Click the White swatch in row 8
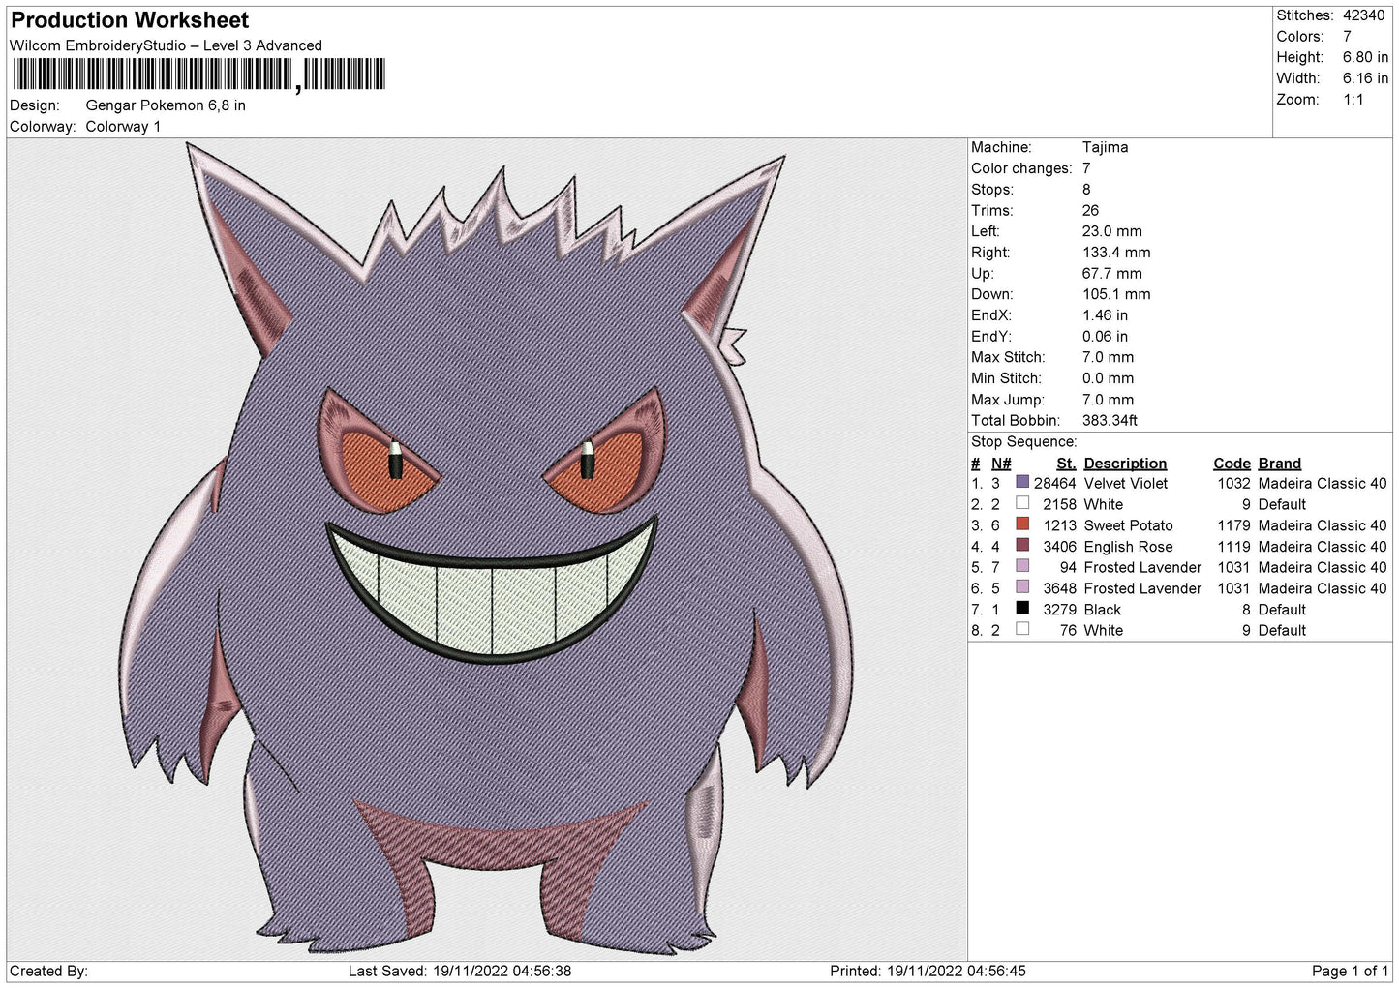 pyautogui.click(x=1022, y=630)
